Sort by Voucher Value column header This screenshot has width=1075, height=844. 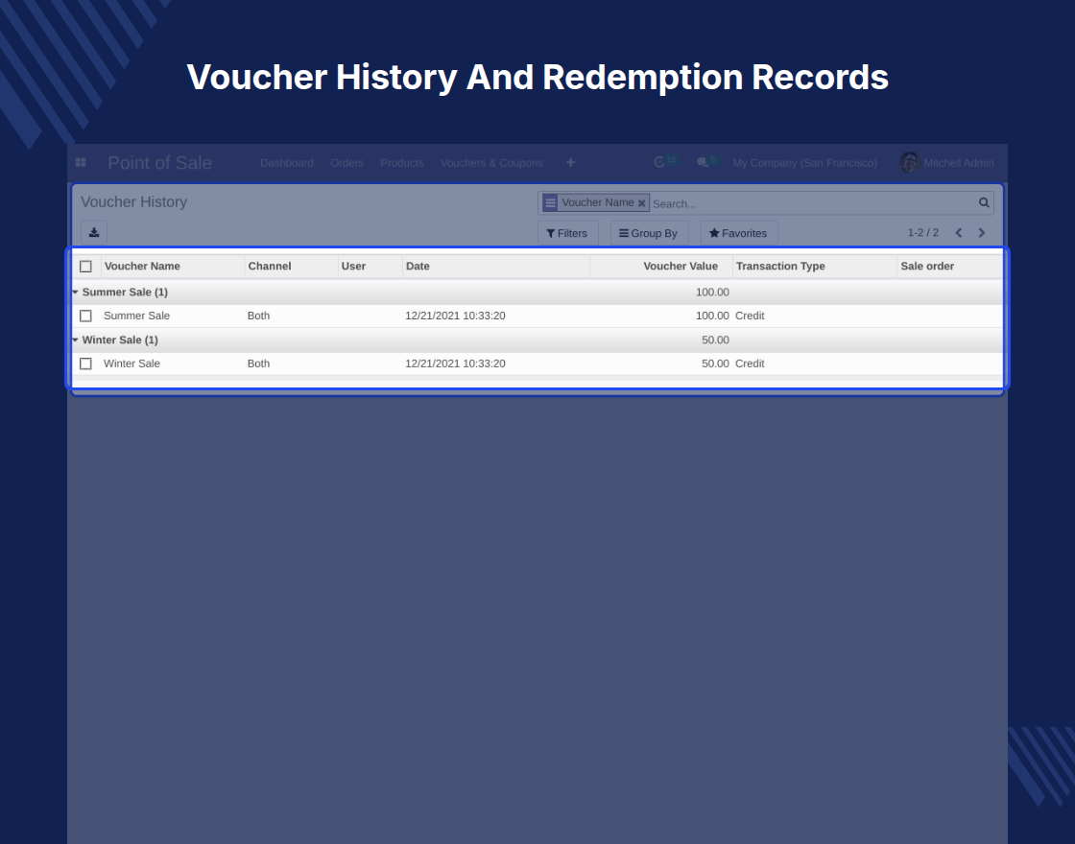coord(661,267)
